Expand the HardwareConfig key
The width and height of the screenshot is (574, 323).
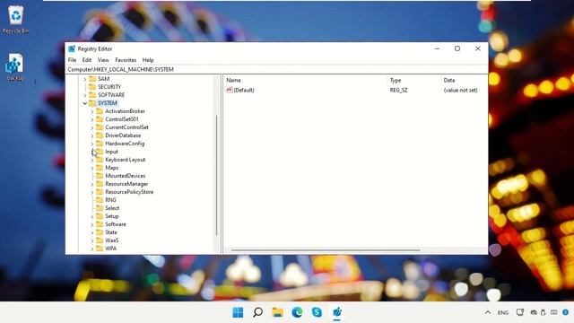click(92, 144)
